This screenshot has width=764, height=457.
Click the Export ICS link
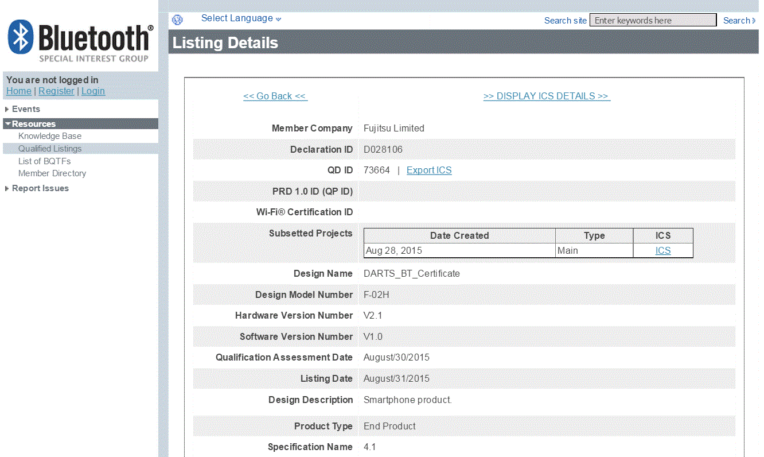point(429,171)
